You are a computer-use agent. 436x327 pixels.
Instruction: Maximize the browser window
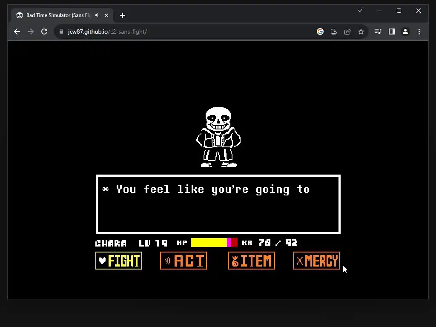[399, 11]
